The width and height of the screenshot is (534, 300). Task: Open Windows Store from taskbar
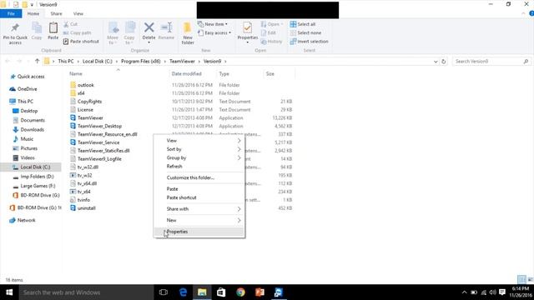[x=221, y=292]
